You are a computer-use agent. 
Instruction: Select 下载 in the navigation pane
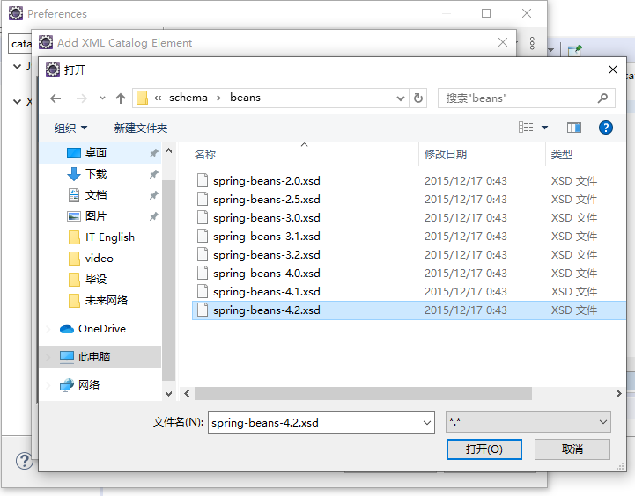pos(96,174)
